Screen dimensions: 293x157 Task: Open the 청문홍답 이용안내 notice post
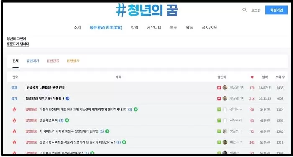click(x=45, y=99)
